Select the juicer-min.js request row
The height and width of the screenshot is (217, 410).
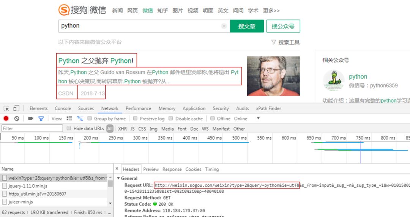[54, 202]
